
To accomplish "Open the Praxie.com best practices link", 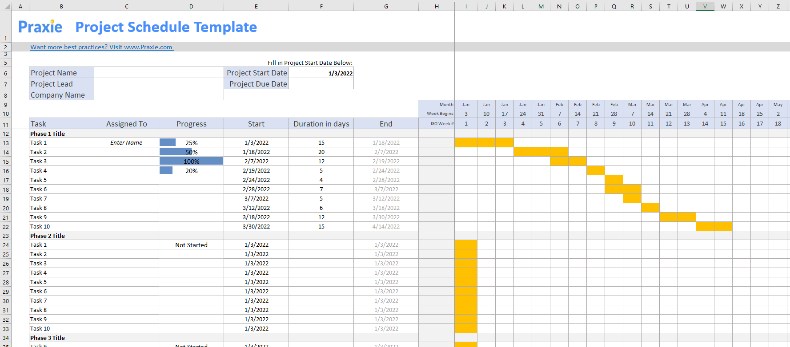I will click(x=101, y=47).
